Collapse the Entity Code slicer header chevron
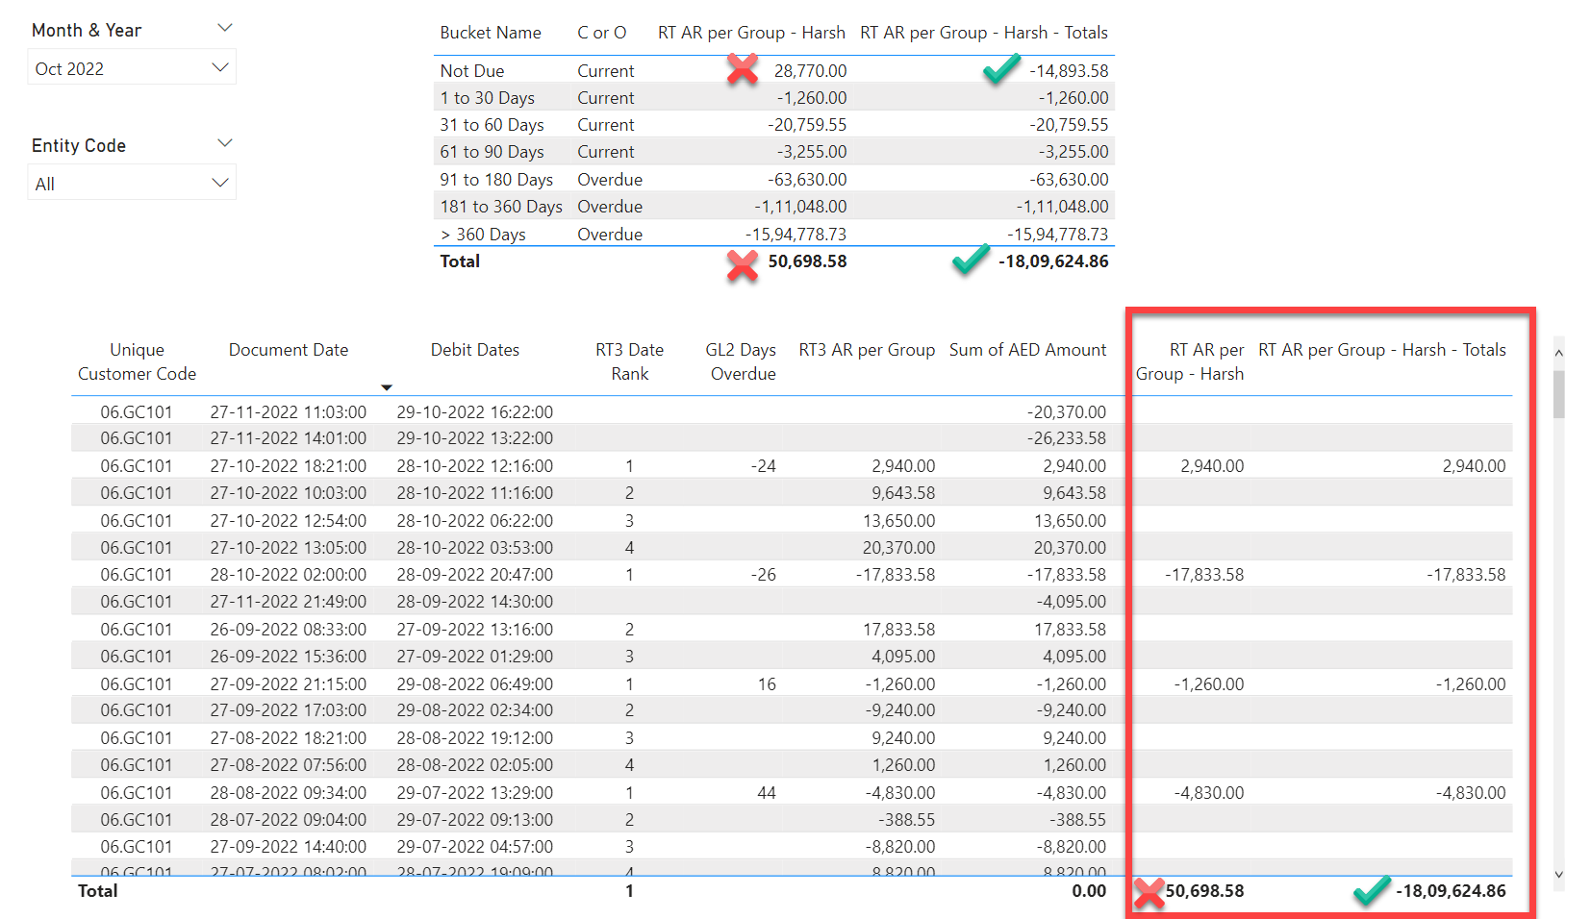Image resolution: width=1591 pixels, height=919 pixels. 225,144
